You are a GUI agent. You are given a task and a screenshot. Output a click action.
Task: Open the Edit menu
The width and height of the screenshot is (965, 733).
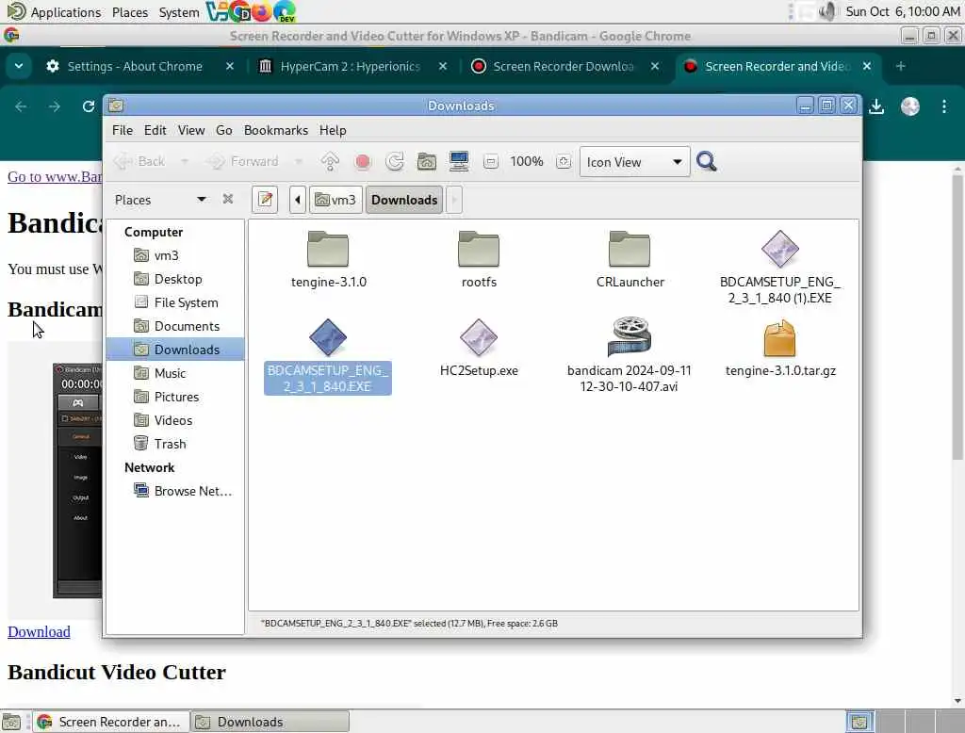coord(155,130)
